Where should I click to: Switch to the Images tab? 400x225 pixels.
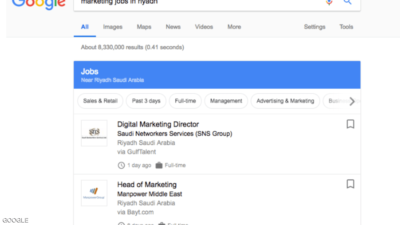pyautogui.click(x=113, y=27)
